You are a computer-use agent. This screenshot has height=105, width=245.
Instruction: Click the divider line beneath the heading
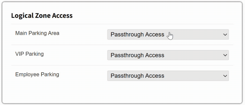[x=122, y=24]
